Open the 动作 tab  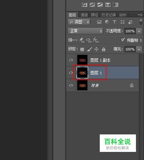coord(123,15)
